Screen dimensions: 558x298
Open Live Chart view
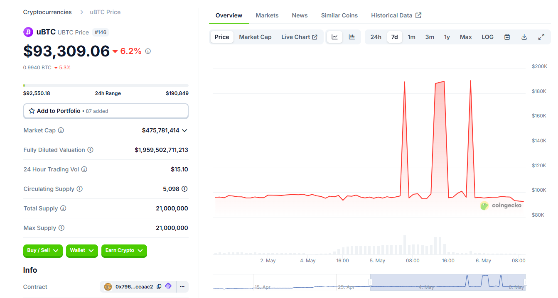(x=299, y=37)
